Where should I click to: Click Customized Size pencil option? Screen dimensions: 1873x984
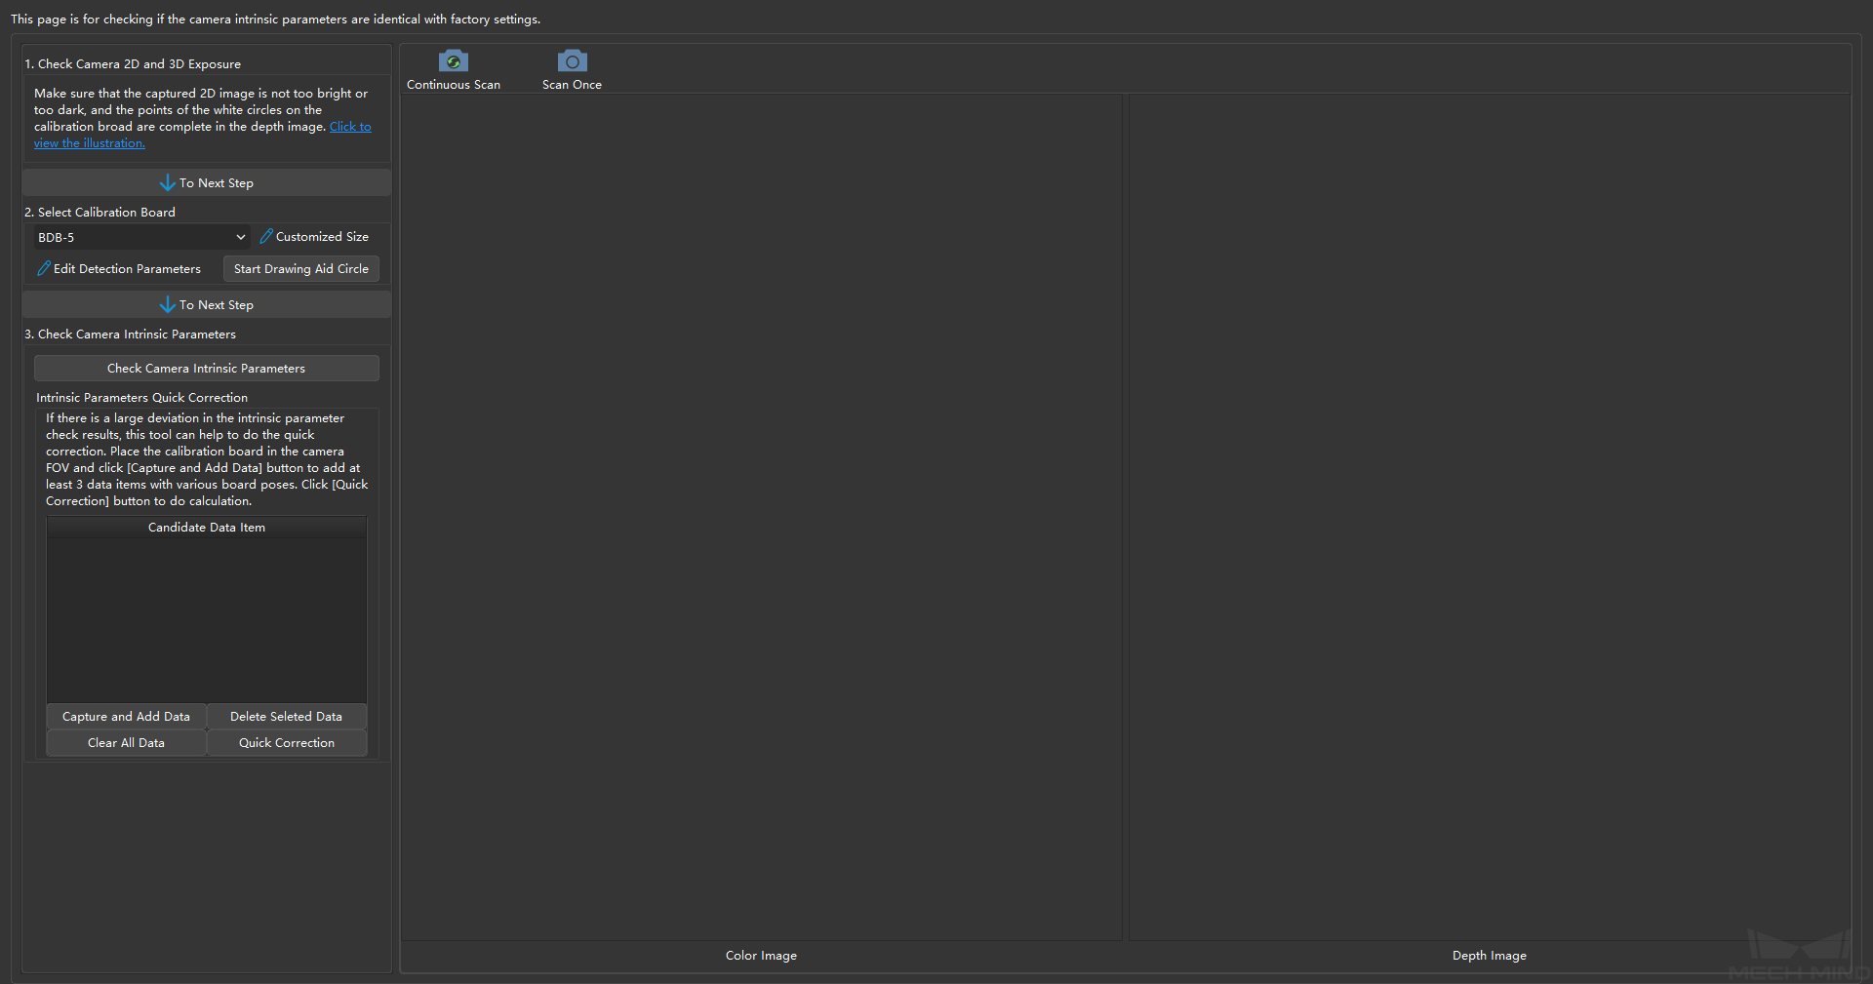pyautogui.click(x=314, y=237)
